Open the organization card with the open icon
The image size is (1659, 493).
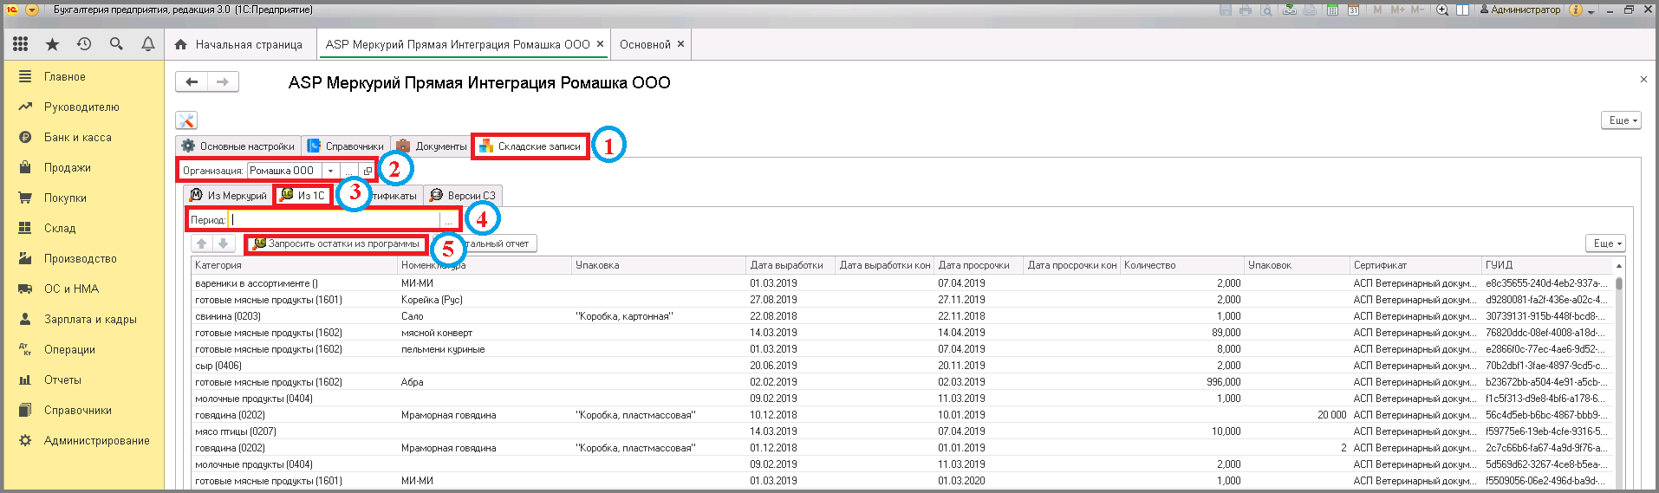tap(368, 171)
